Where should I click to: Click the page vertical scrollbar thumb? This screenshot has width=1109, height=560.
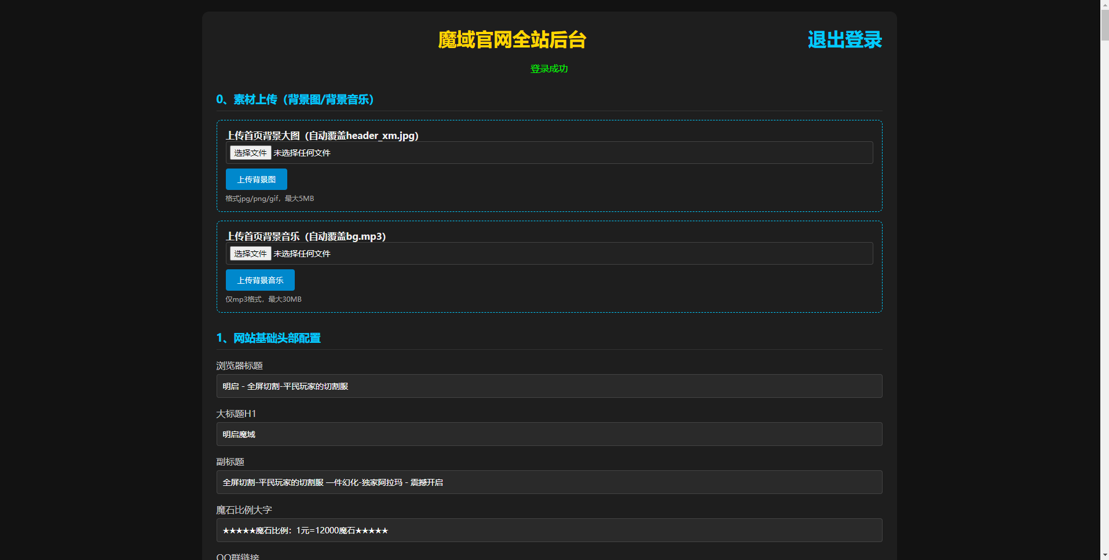pos(1104,25)
